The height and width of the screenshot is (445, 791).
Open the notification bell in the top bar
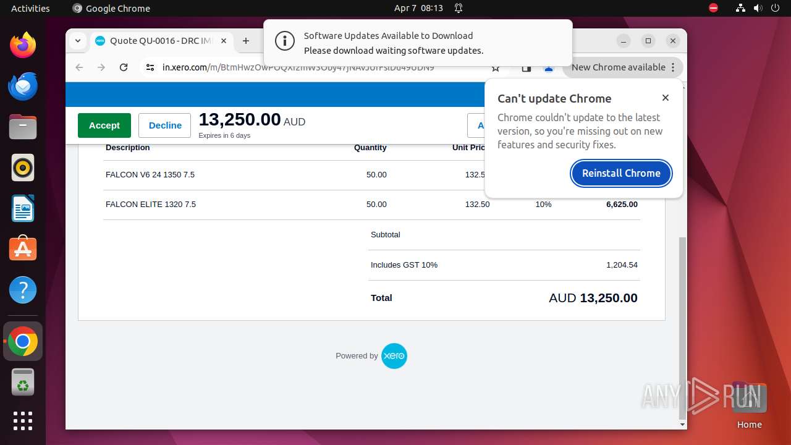click(459, 8)
